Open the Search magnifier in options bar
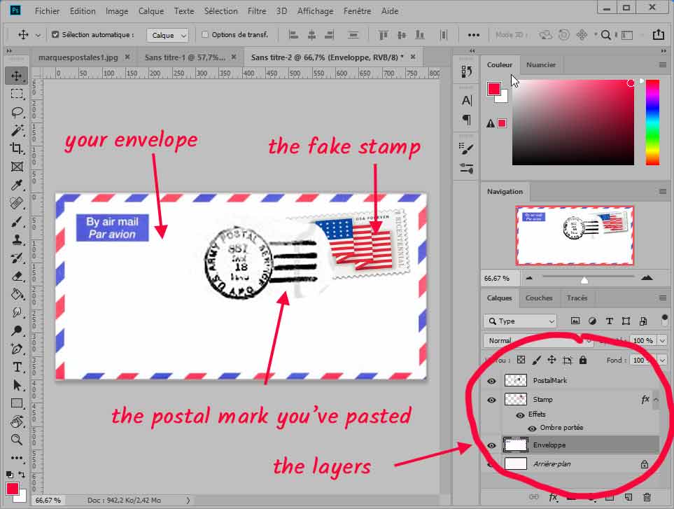This screenshot has width=674, height=509. click(605, 35)
